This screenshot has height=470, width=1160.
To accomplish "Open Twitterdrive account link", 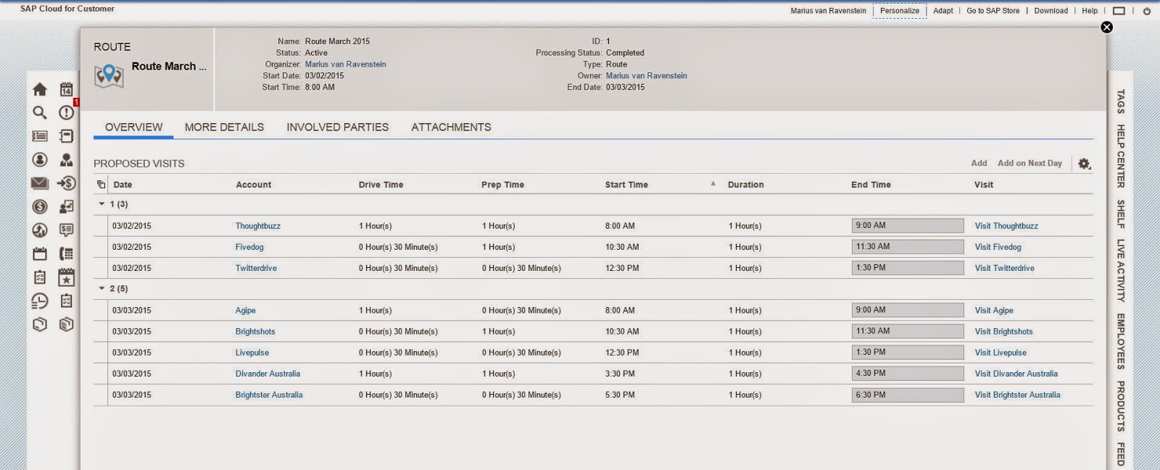I will point(256,268).
